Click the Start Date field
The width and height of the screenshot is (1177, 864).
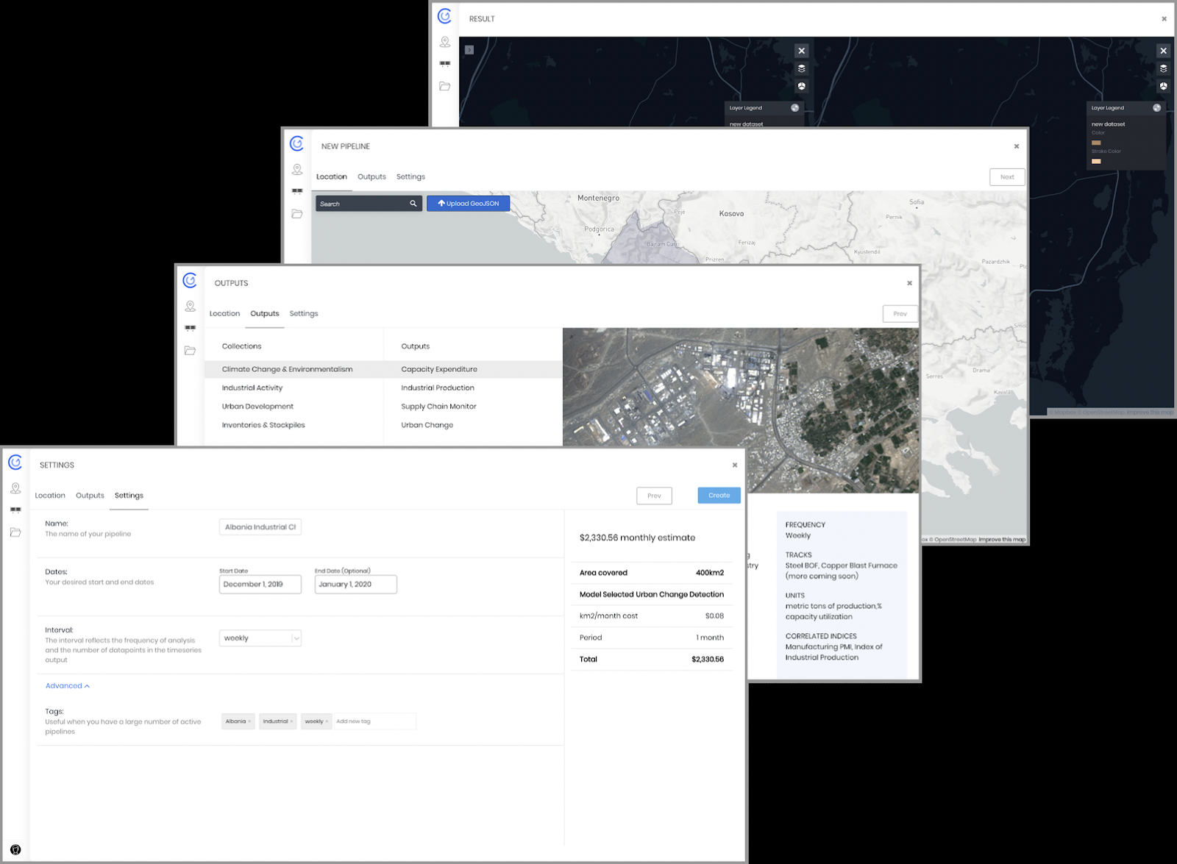260,585
